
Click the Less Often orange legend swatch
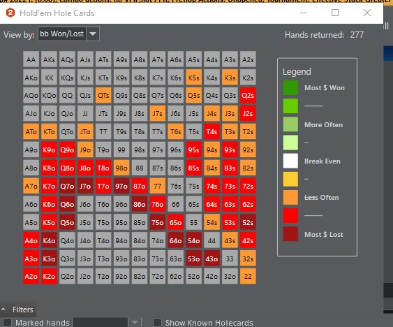pos(290,197)
